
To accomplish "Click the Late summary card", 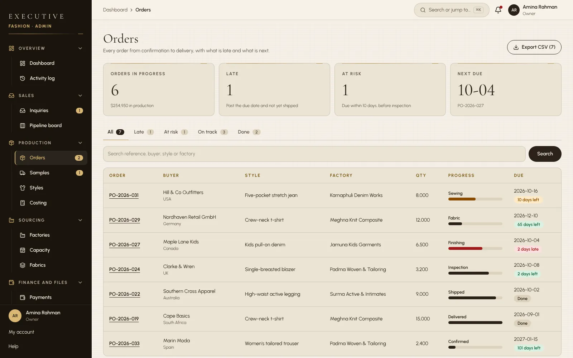I will pos(274,89).
